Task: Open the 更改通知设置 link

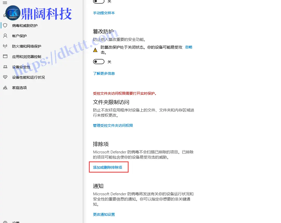Action: point(104,214)
